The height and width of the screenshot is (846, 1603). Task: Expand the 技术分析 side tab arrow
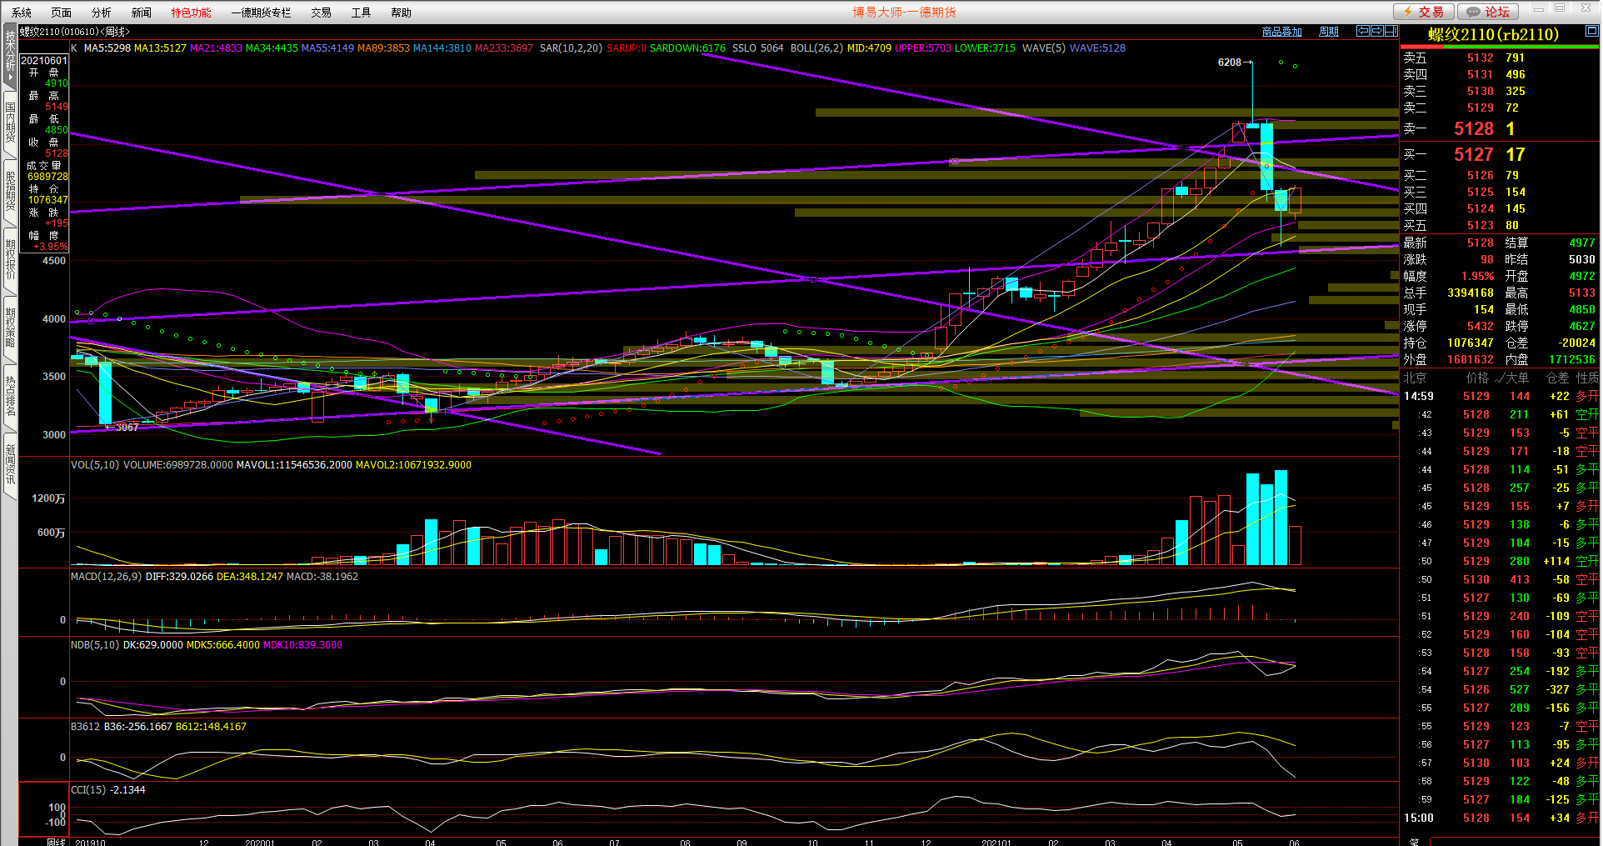(x=10, y=77)
